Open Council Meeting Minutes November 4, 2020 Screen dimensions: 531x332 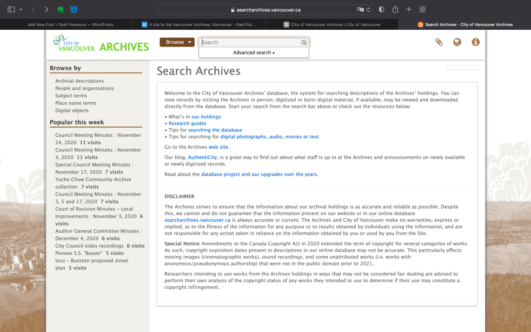point(98,154)
